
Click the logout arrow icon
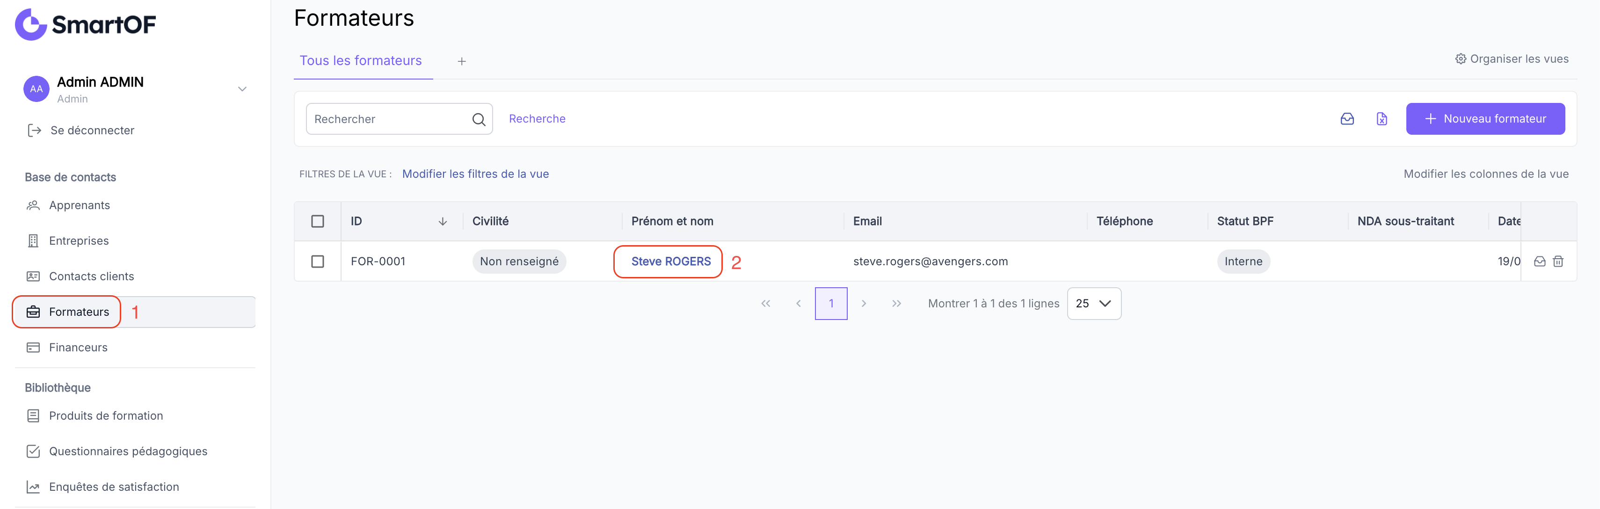(34, 131)
